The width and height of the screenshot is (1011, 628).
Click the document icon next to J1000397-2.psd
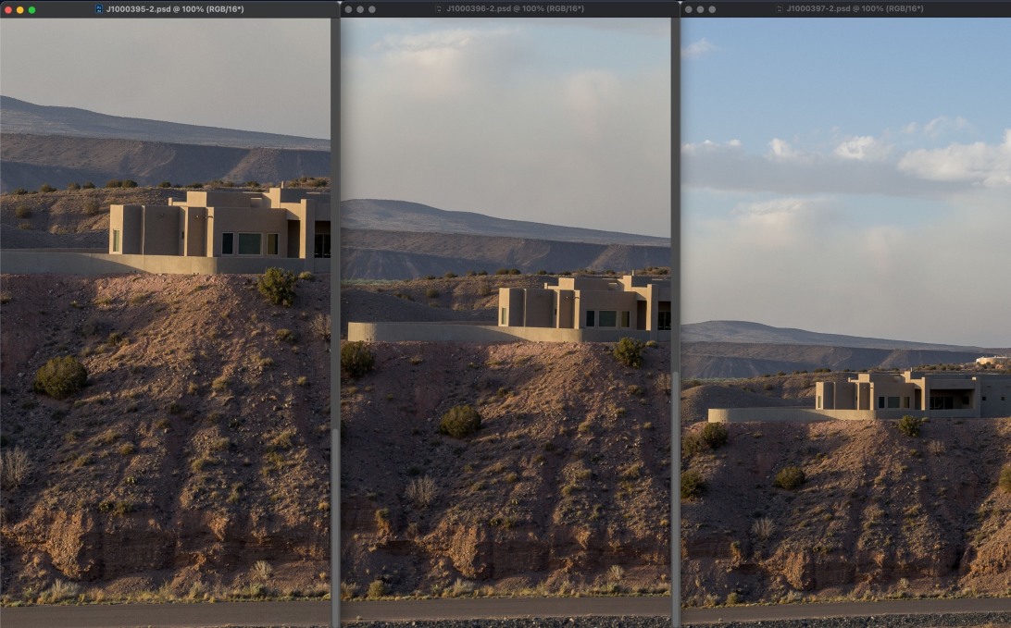point(779,8)
